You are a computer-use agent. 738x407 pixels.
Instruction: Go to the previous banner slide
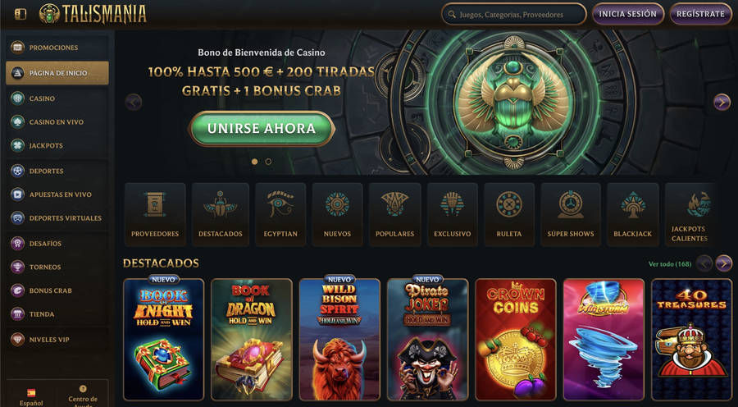click(134, 102)
